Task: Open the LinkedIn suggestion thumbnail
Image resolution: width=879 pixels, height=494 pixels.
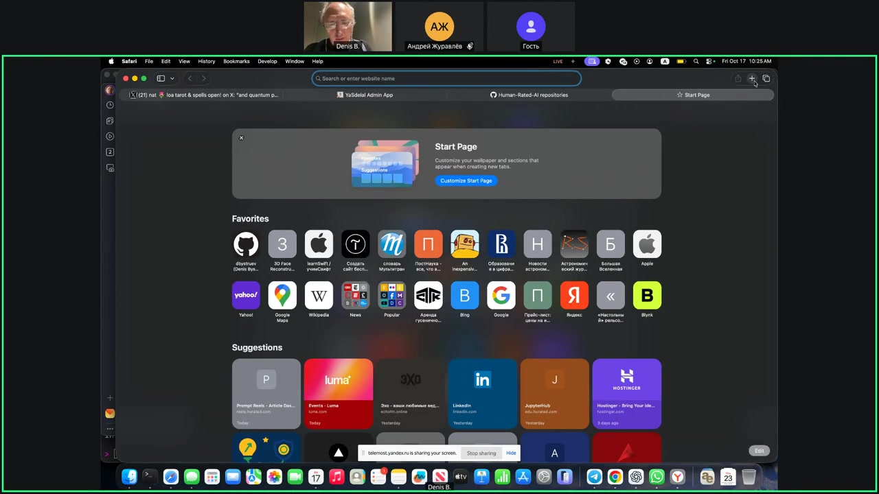Action: click(x=482, y=393)
